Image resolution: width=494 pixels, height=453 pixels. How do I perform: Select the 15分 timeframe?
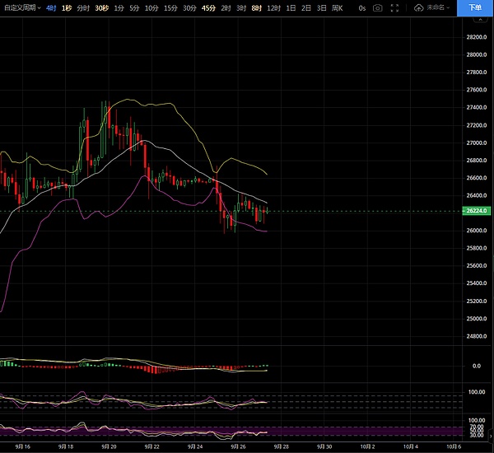click(170, 7)
